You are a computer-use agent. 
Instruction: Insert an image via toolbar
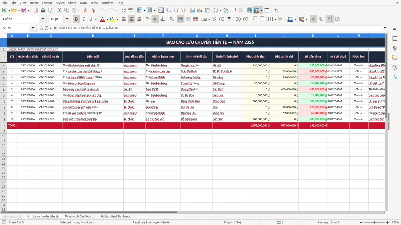[192, 10]
